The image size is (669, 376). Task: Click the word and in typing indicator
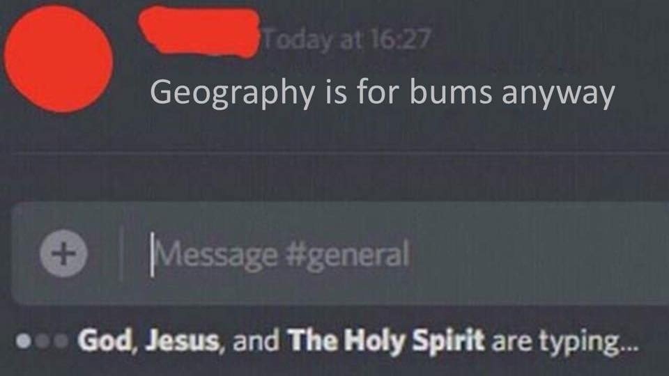click(x=256, y=340)
